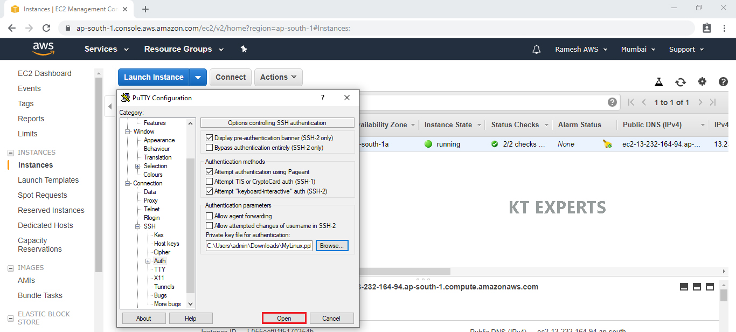Viewport: 736px width, 332px height.
Task: Click the AWS logo home icon
Action: (43, 49)
